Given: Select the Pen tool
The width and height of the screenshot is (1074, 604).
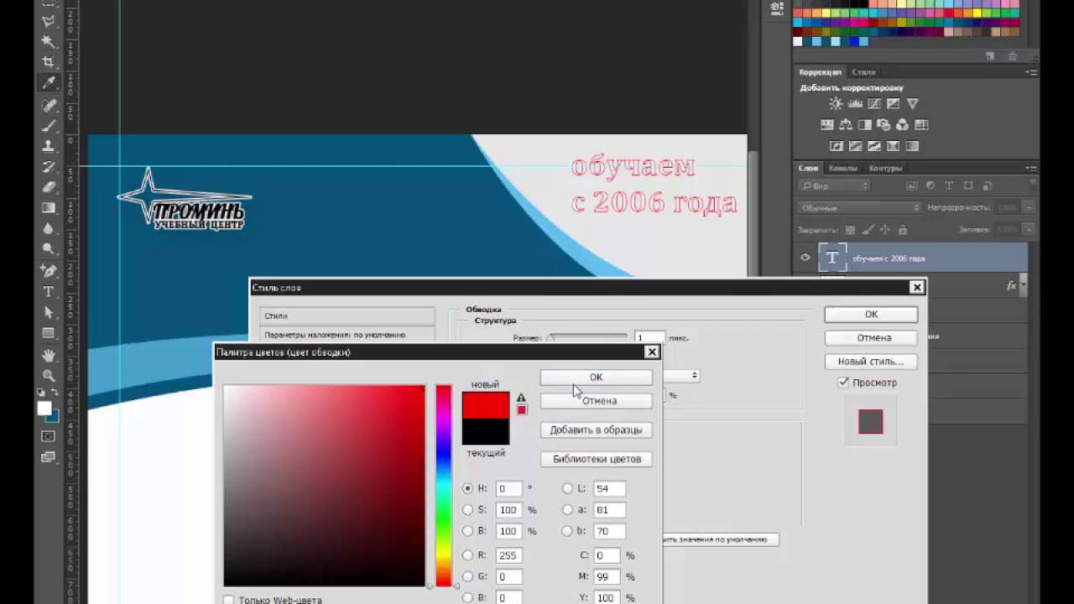Looking at the screenshot, I should 49,271.
